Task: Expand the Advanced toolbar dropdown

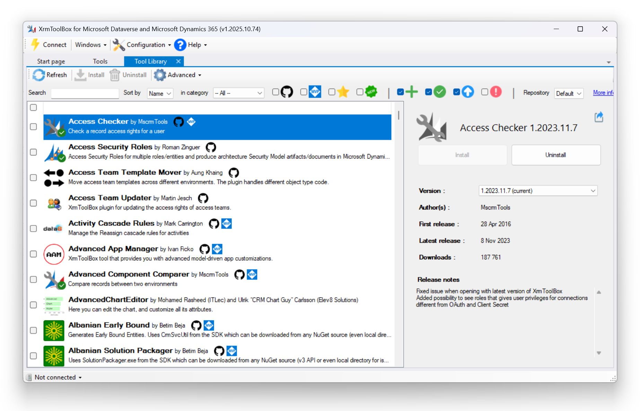Action: [x=200, y=75]
